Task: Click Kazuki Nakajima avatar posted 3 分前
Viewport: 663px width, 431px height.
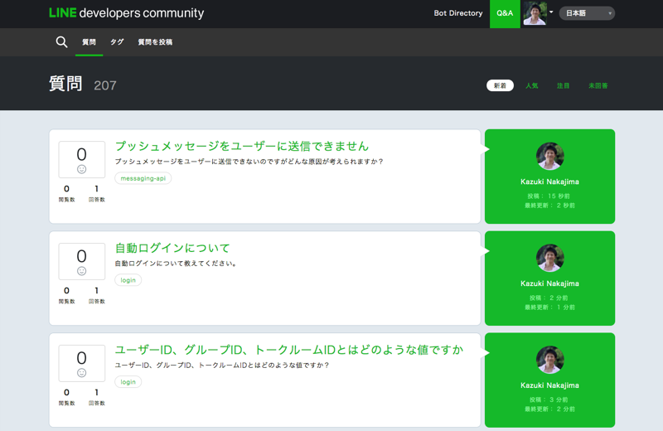Action: (x=549, y=360)
